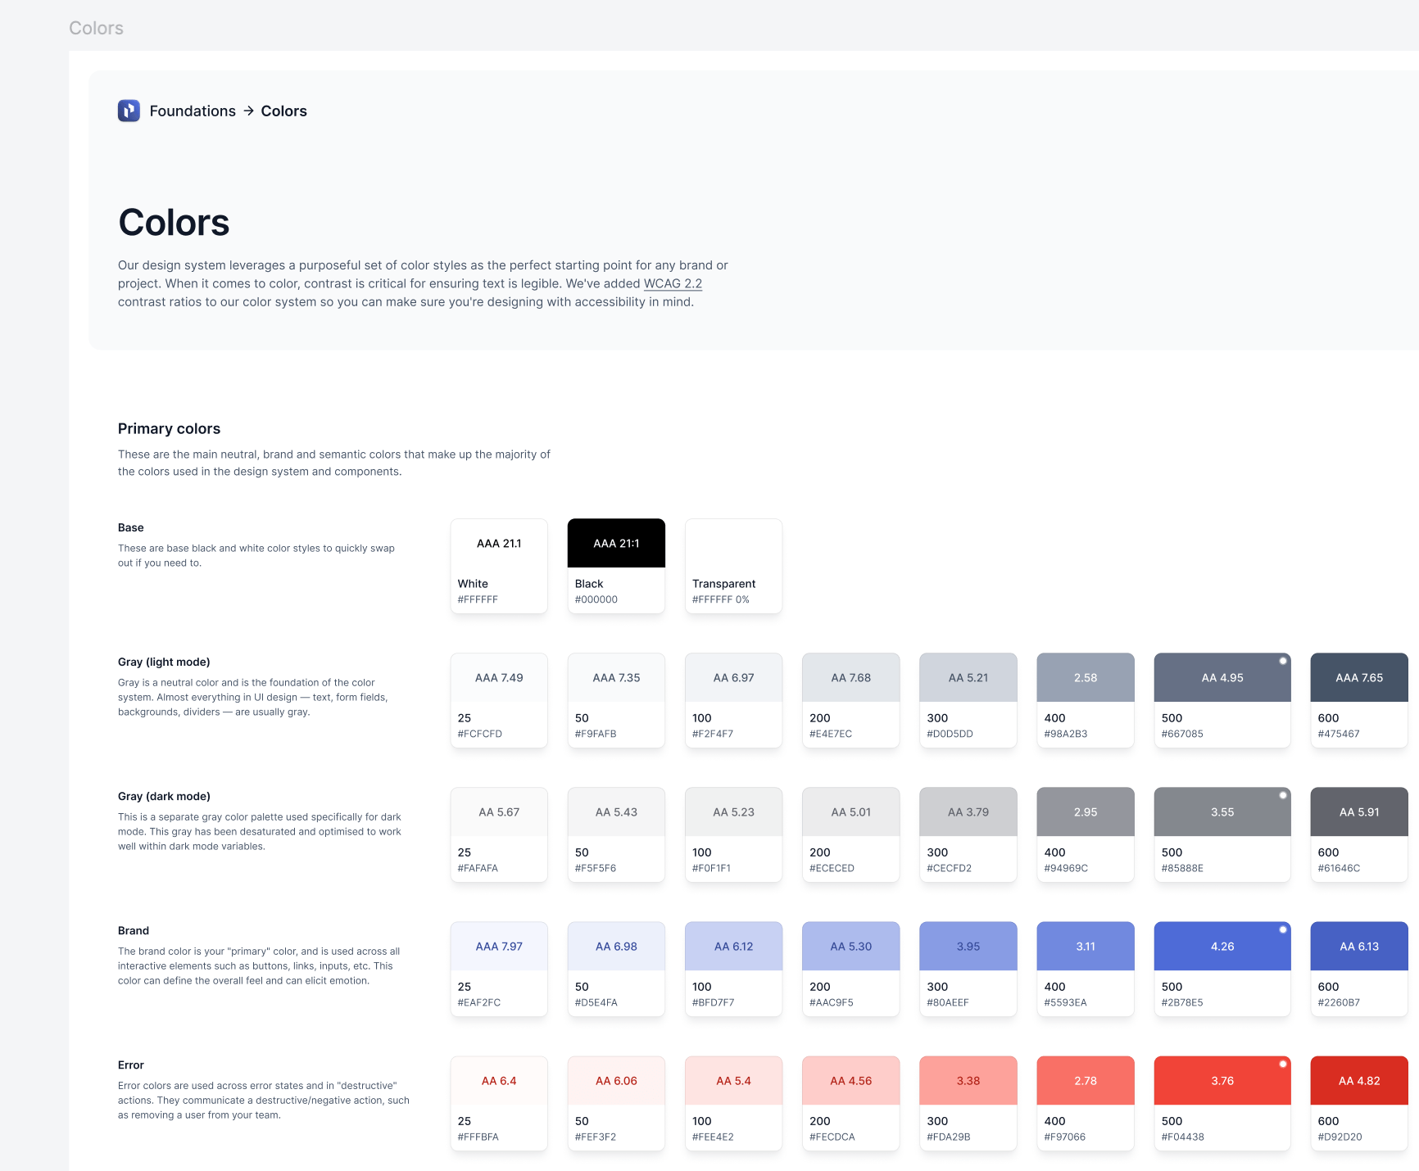The image size is (1419, 1171).
Task: Click white dot on gray light 500 swatch
Action: (1283, 661)
